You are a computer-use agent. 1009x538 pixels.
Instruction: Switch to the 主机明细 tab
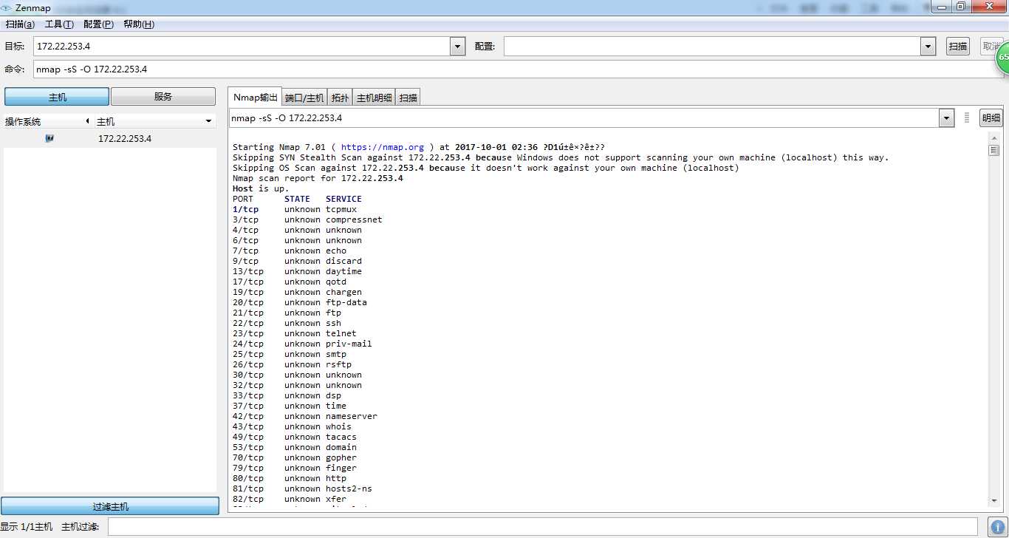[374, 98]
